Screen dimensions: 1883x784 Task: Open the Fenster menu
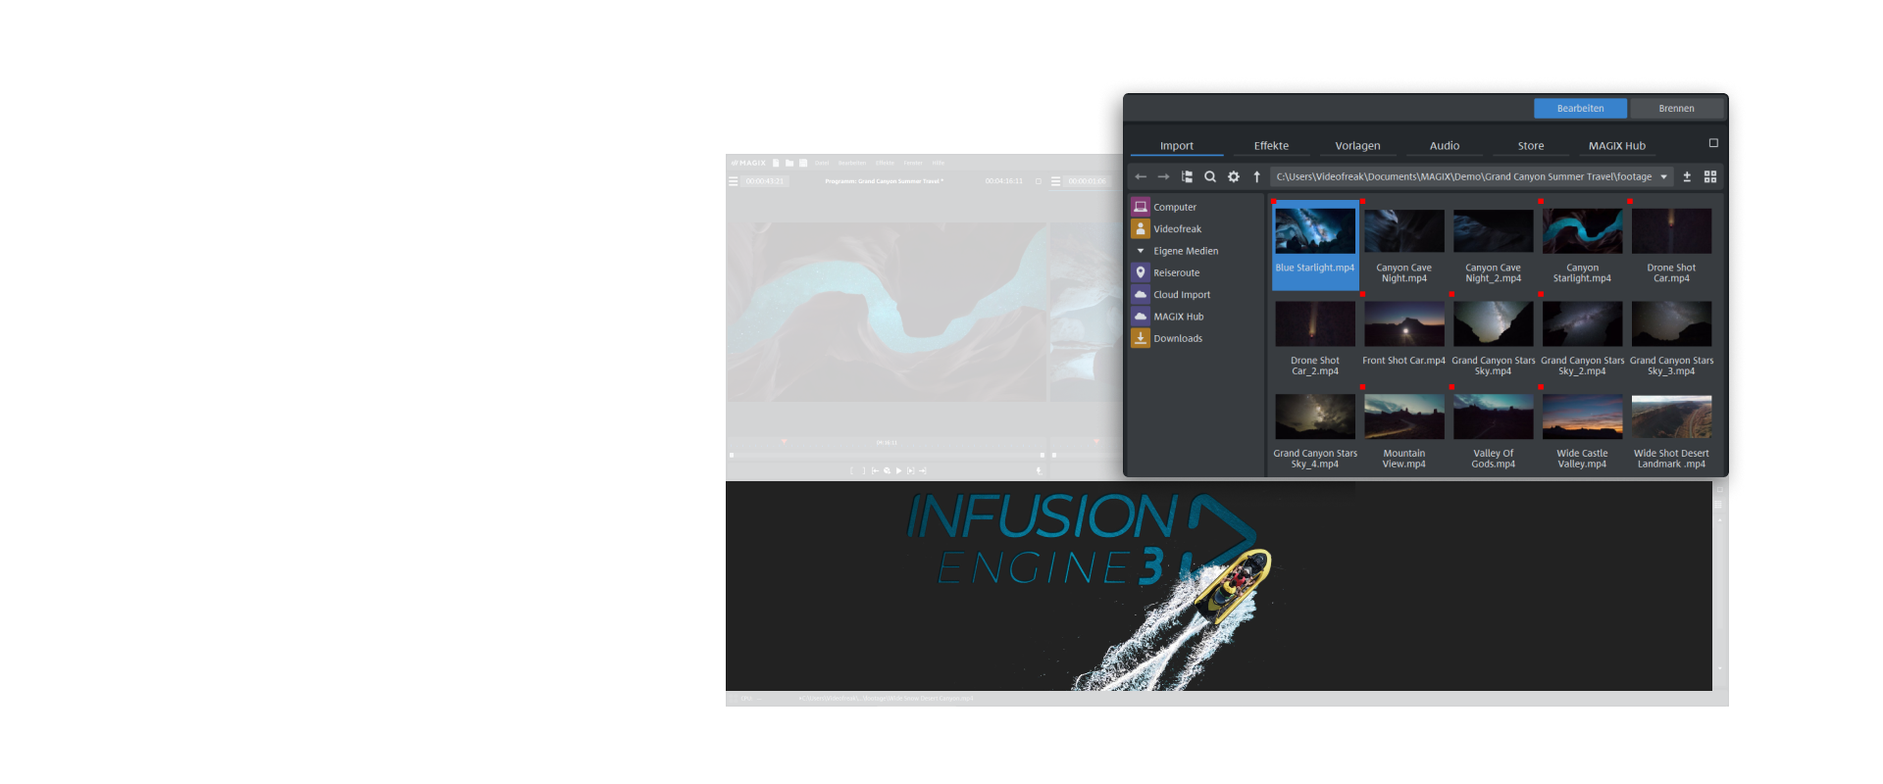pos(913,163)
